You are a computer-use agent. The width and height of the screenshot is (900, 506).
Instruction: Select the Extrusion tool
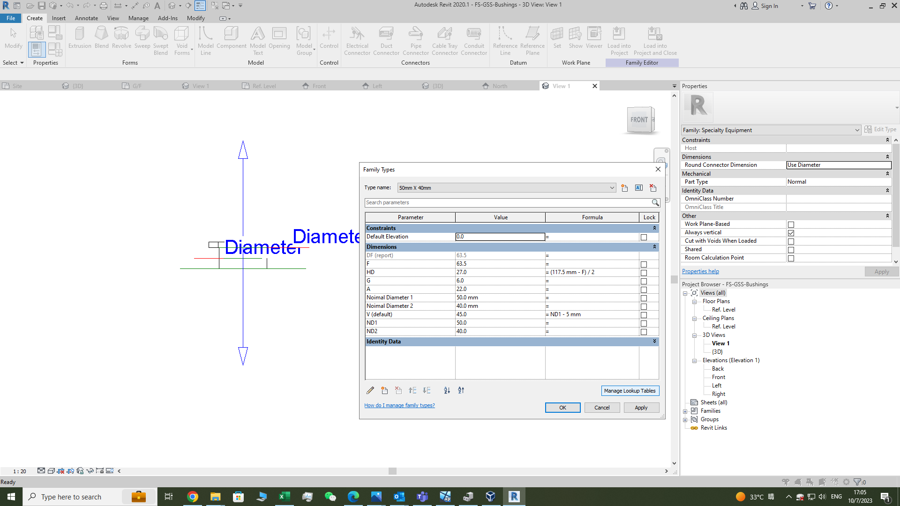(80, 37)
